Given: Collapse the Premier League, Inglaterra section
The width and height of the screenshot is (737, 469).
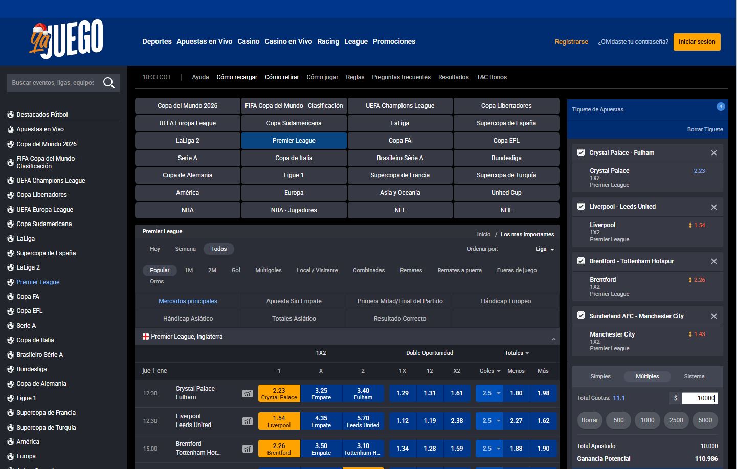Looking at the screenshot, I should 553,339.
